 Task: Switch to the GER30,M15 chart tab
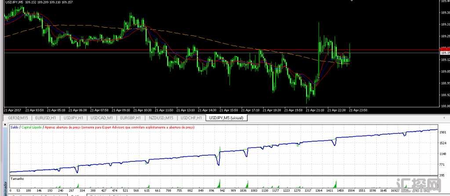click(18, 118)
